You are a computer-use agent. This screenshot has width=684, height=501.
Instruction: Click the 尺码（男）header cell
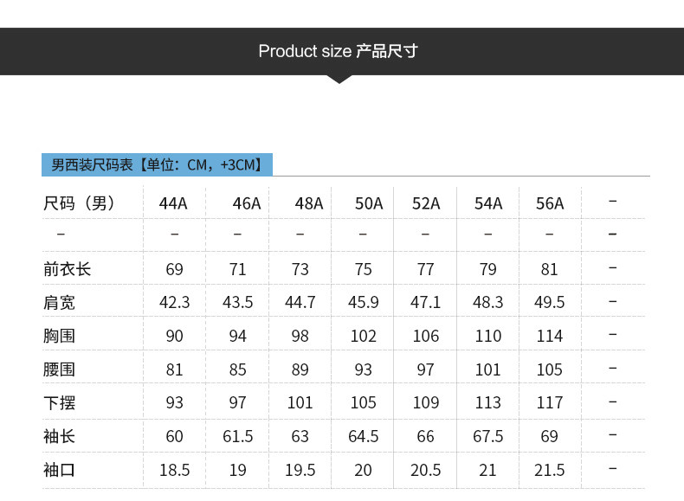pyautogui.click(x=79, y=203)
